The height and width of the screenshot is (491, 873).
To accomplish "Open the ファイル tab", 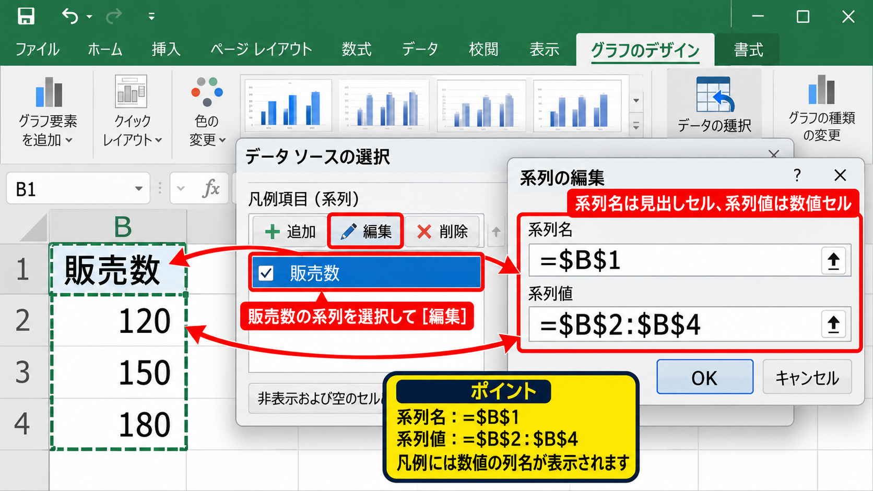I will coord(37,50).
